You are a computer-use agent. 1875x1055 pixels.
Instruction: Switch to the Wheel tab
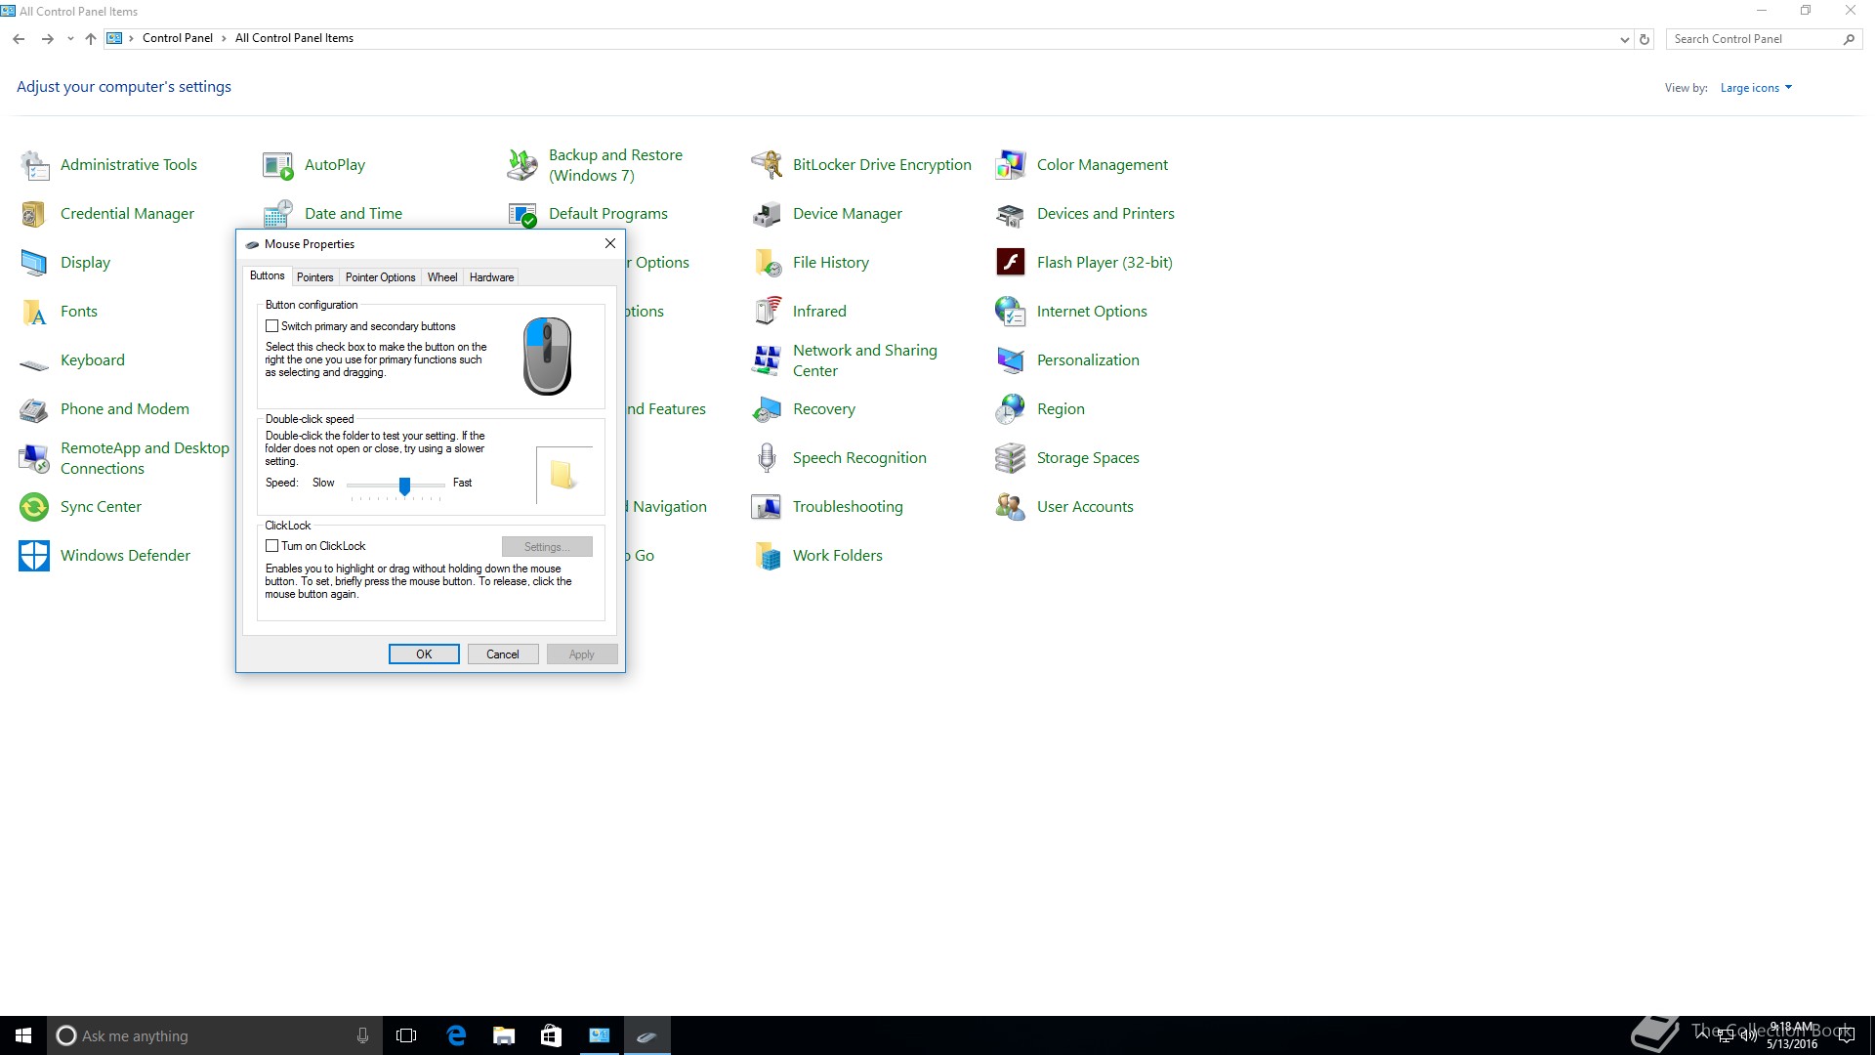click(442, 277)
